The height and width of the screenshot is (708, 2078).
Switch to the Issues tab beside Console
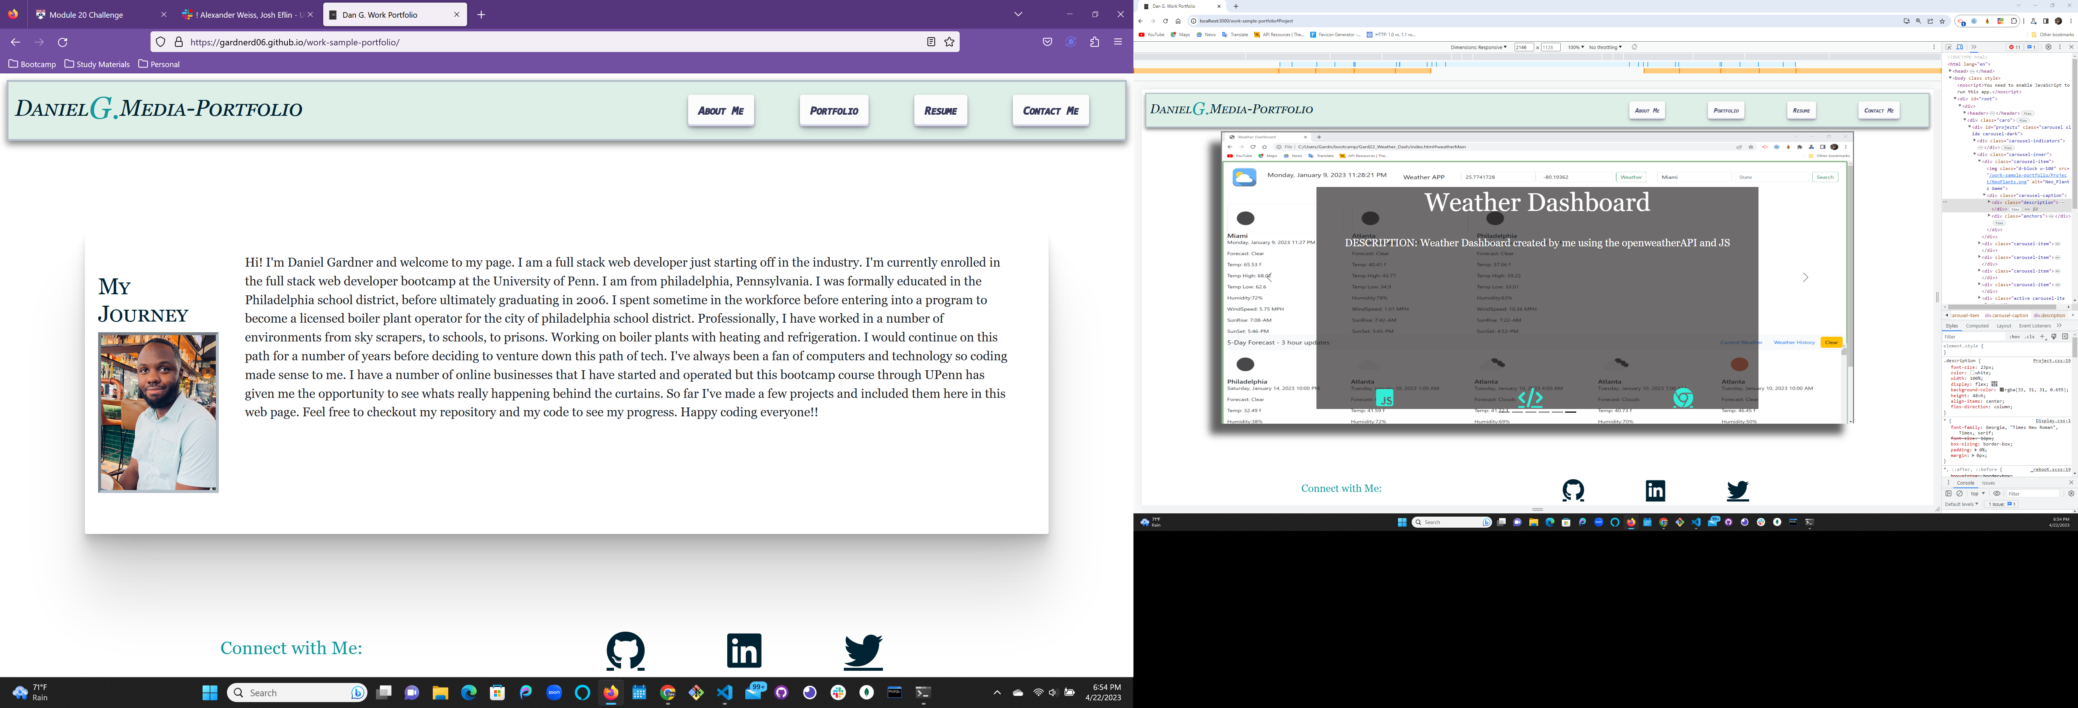tap(1988, 483)
